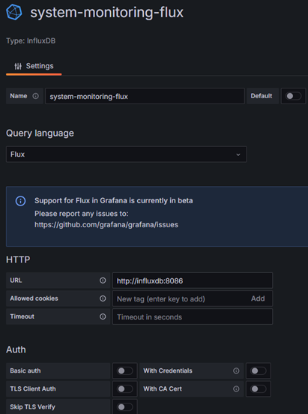Click the info icon next to With Credentials
This screenshot has height=414, width=308.
click(x=236, y=371)
